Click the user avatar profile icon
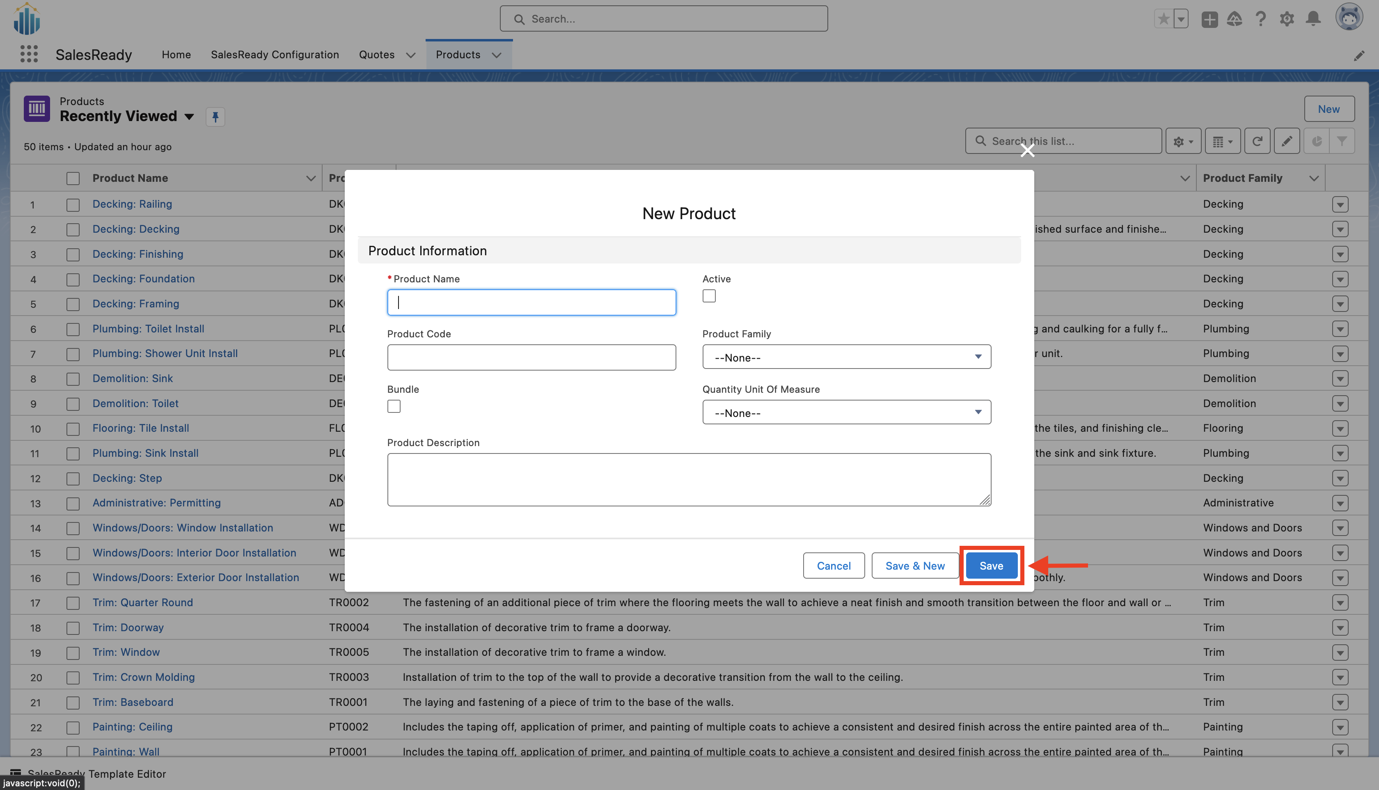Image resolution: width=1379 pixels, height=790 pixels. point(1349,18)
